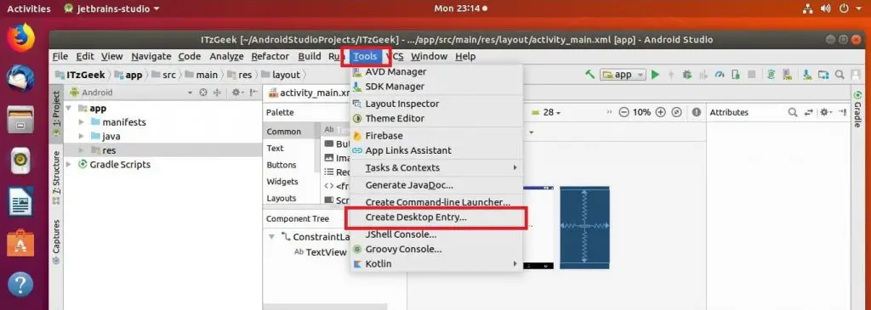Viewport: 871px width, 310px height.
Task: Toggle the Gradle tool window tab
Action: pyautogui.click(x=857, y=109)
